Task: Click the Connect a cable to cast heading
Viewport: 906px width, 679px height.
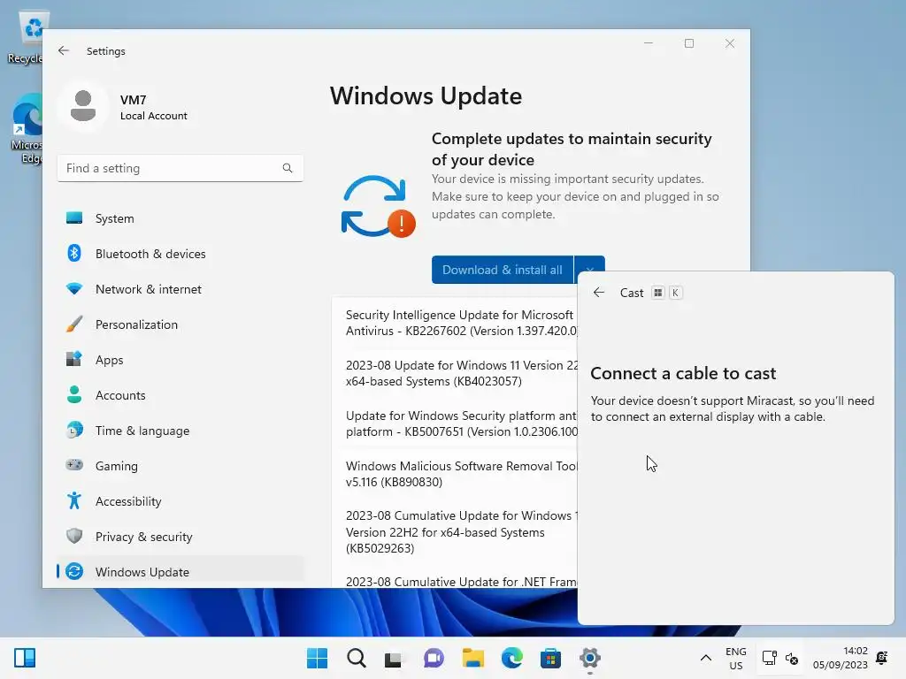Action: pos(683,374)
